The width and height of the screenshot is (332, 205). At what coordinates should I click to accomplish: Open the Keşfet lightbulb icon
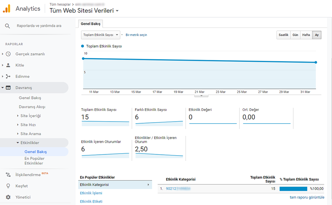[x=9, y=186]
